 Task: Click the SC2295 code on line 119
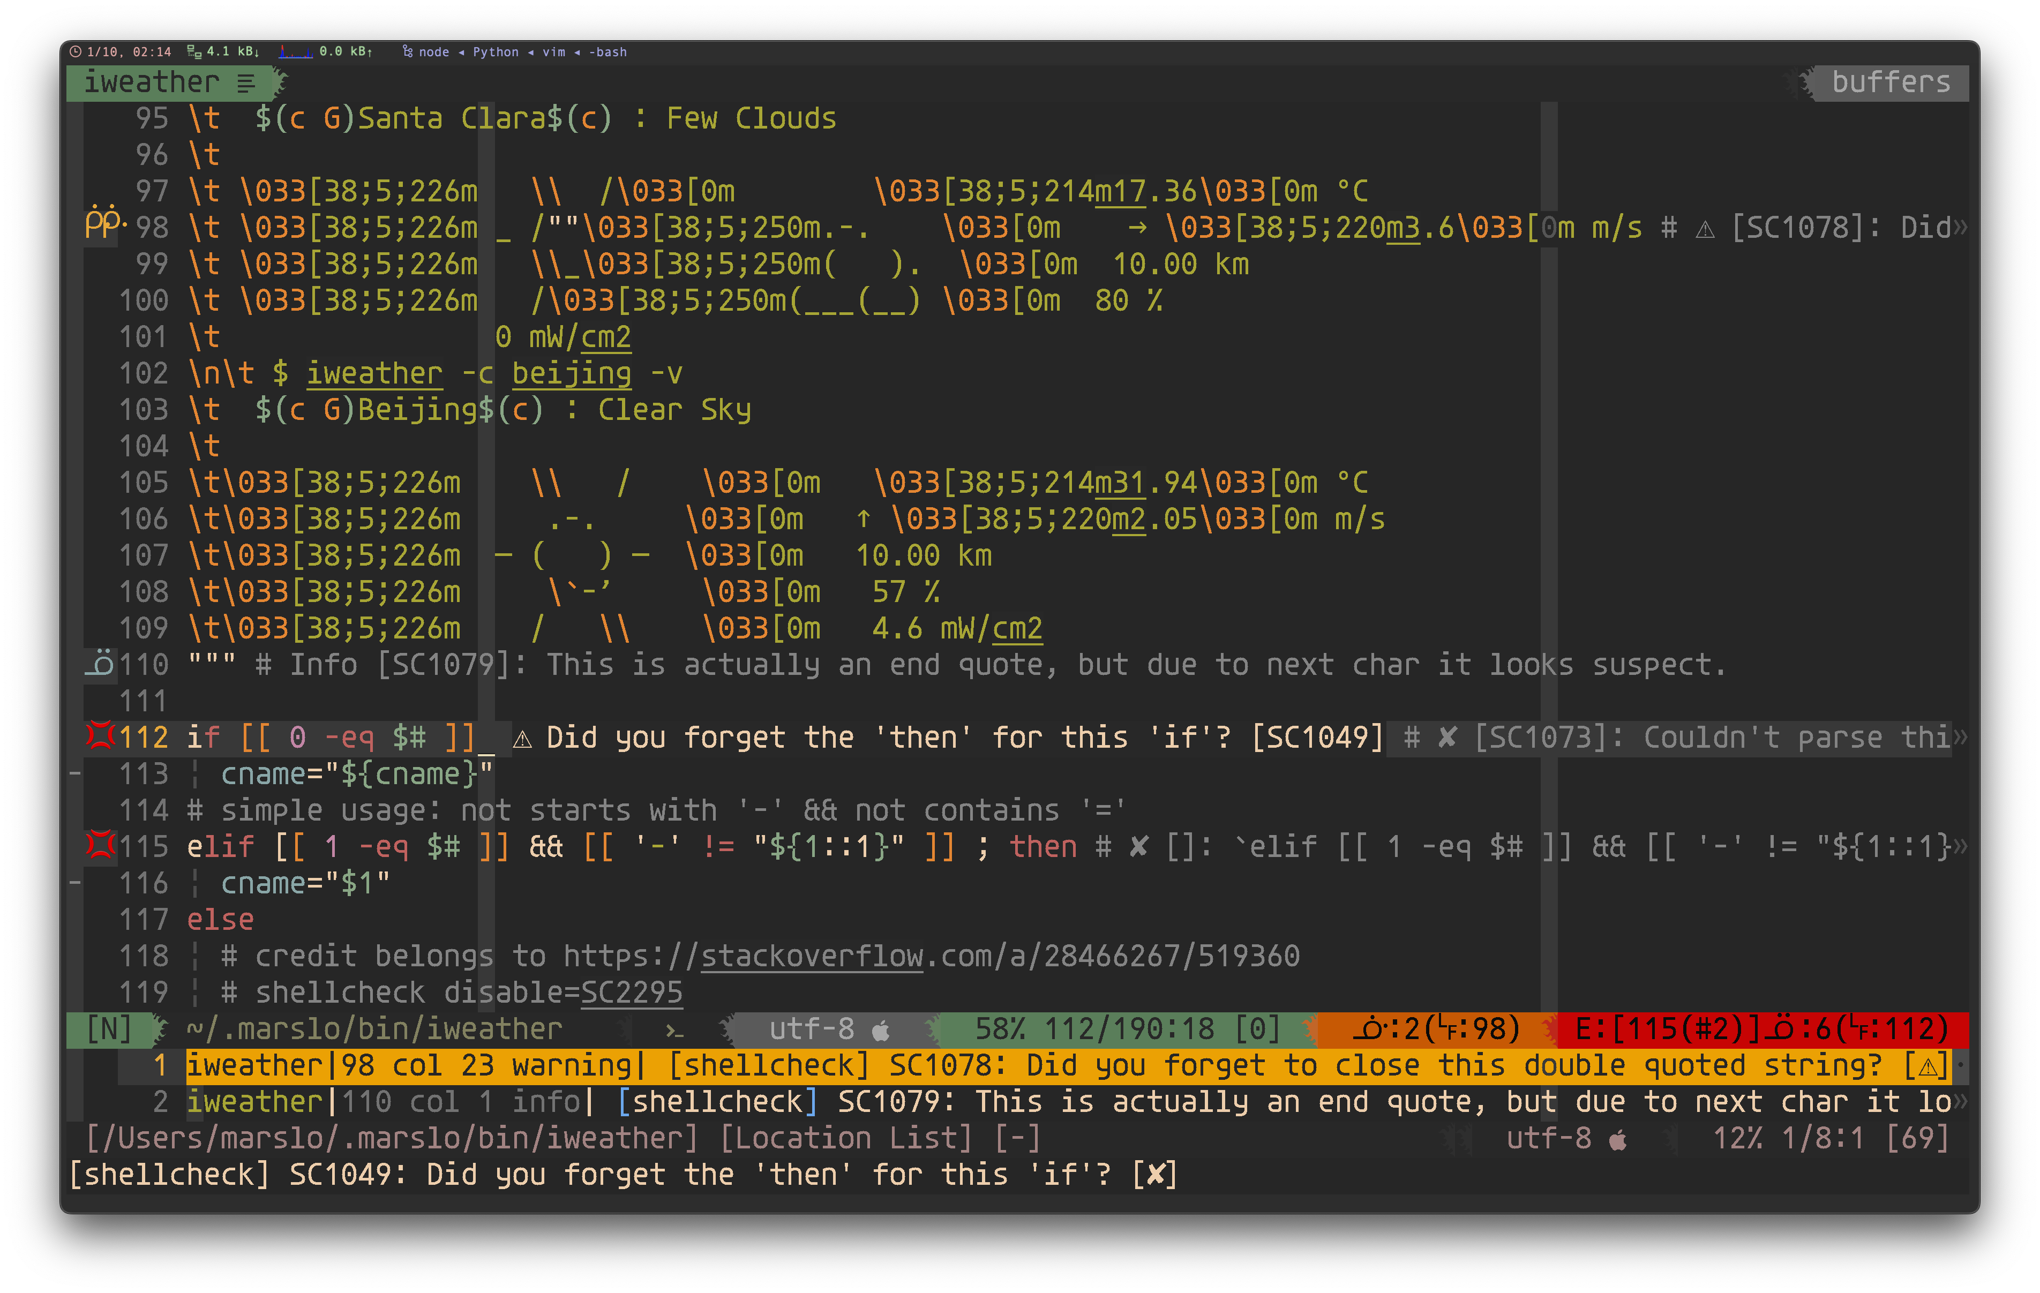[632, 993]
